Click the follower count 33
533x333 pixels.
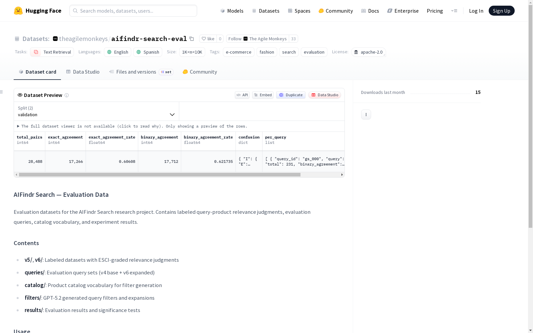pos(293,39)
